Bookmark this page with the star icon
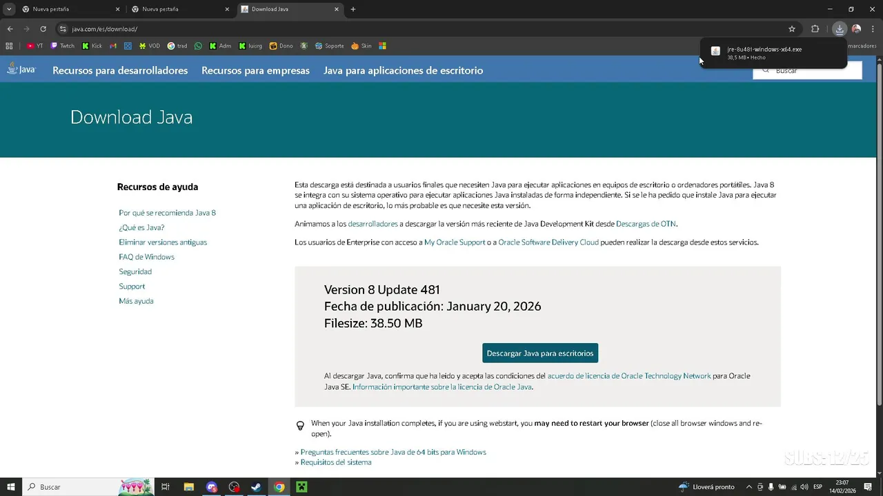The image size is (883, 496). 792,29
